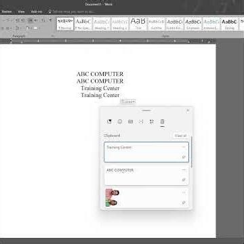Image resolution: width=244 pixels, height=244 pixels.
Task: Pin the Training Center clipboard item
Action: pos(184,157)
